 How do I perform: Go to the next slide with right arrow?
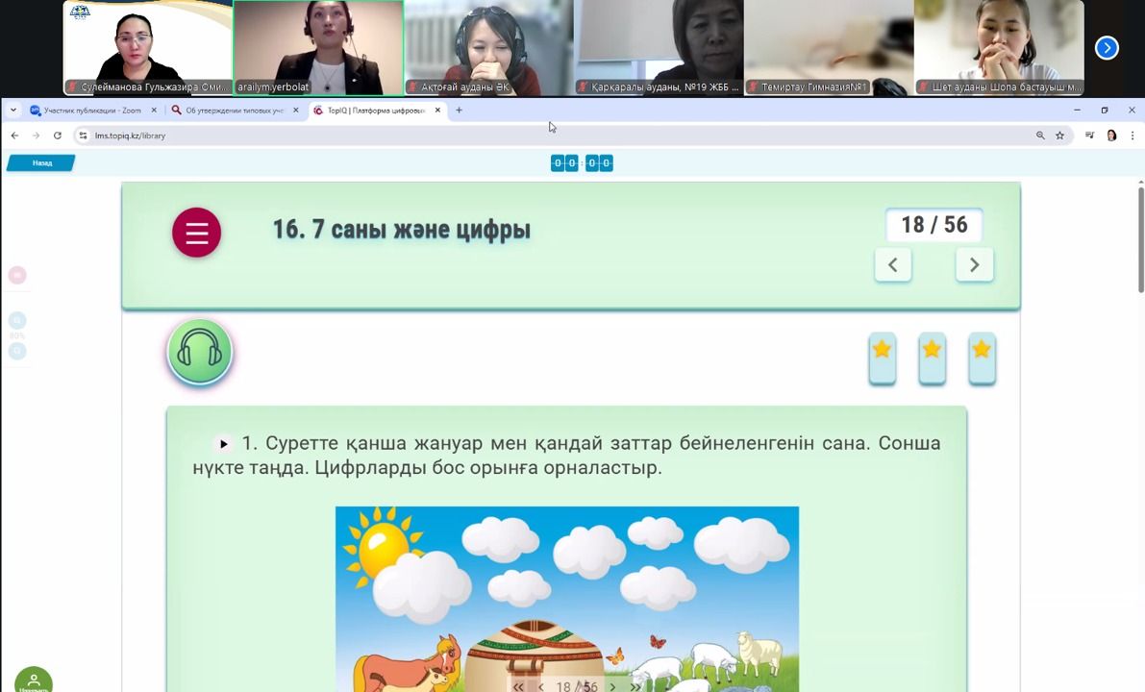[x=974, y=264]
